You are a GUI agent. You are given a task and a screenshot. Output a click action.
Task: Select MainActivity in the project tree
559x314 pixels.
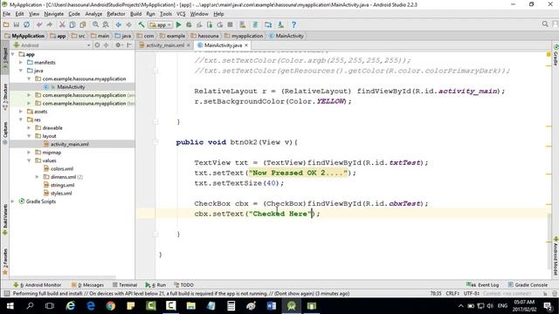(71, 87)
